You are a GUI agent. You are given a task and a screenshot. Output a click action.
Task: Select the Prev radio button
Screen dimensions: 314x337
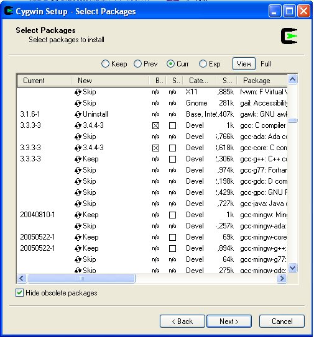137,64
